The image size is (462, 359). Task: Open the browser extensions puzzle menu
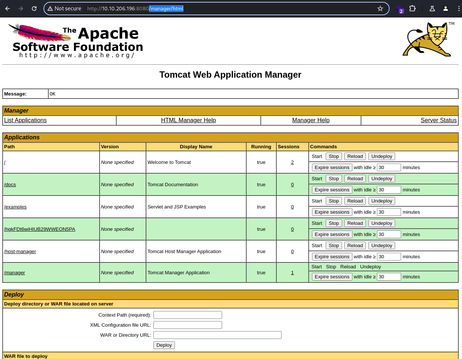point(412,9)
